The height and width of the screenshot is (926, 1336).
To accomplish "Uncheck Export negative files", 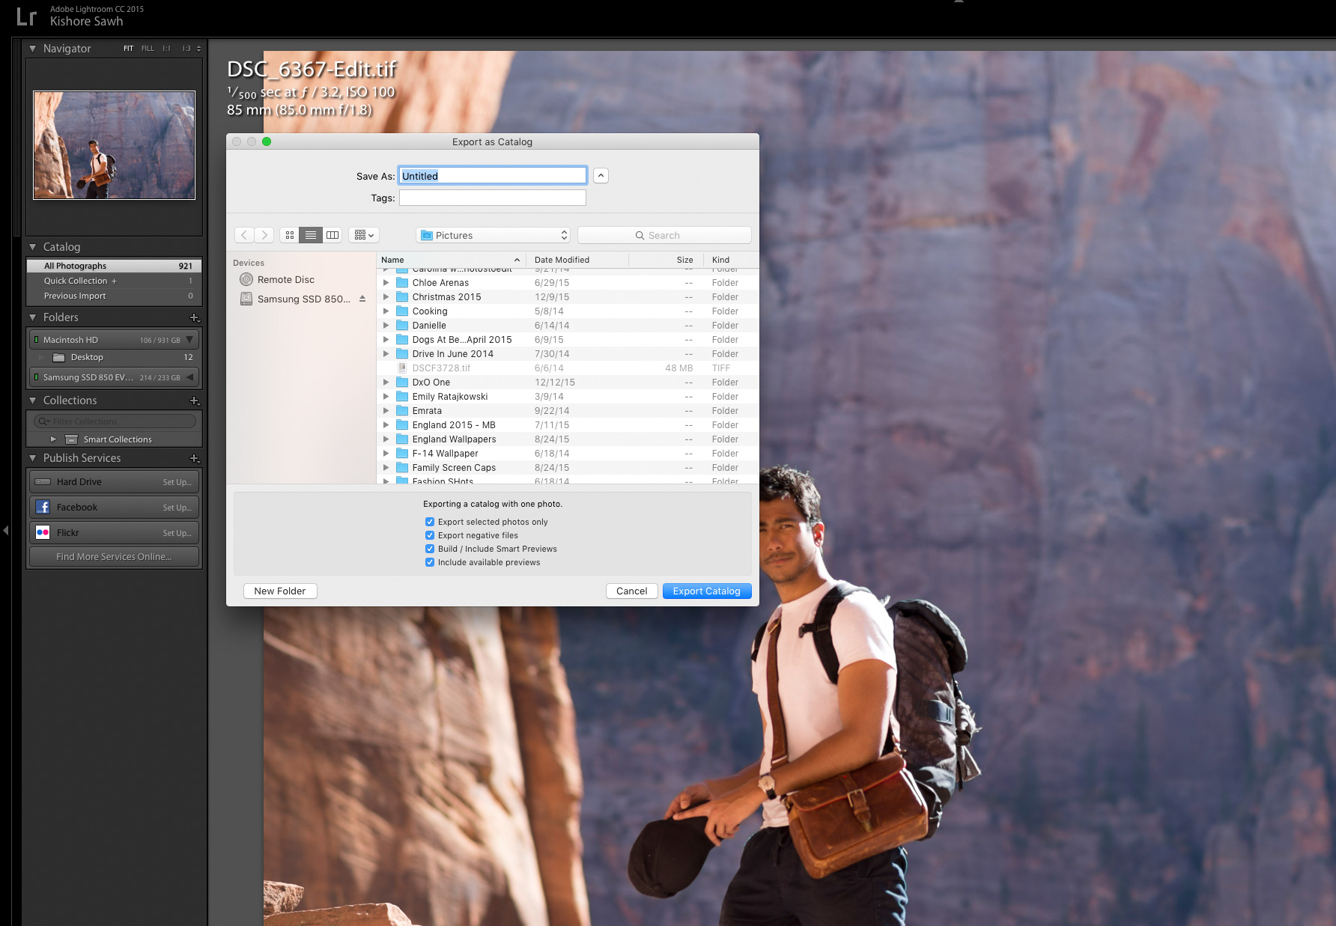I will (430, 535).
